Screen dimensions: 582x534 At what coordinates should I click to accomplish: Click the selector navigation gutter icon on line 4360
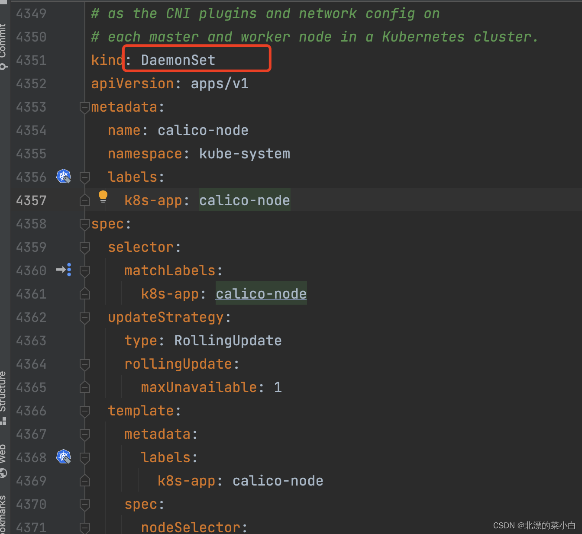click(x=64, y=270)
